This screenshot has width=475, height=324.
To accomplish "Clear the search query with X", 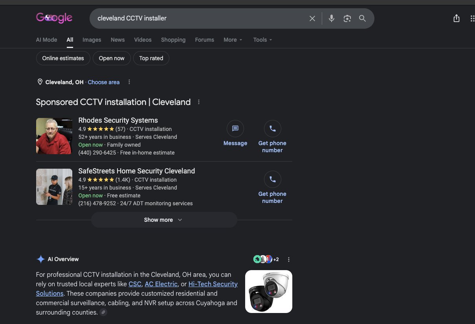I will 312,18.
